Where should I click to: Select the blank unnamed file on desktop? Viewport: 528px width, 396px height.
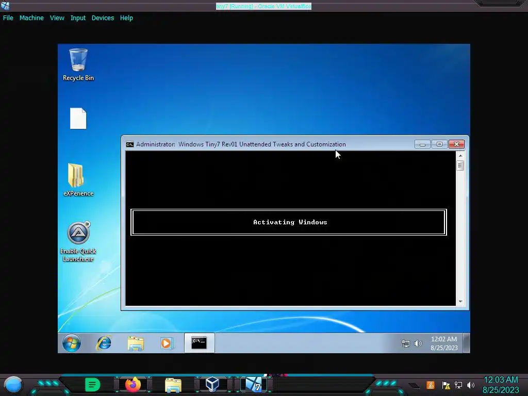[78, 118]
